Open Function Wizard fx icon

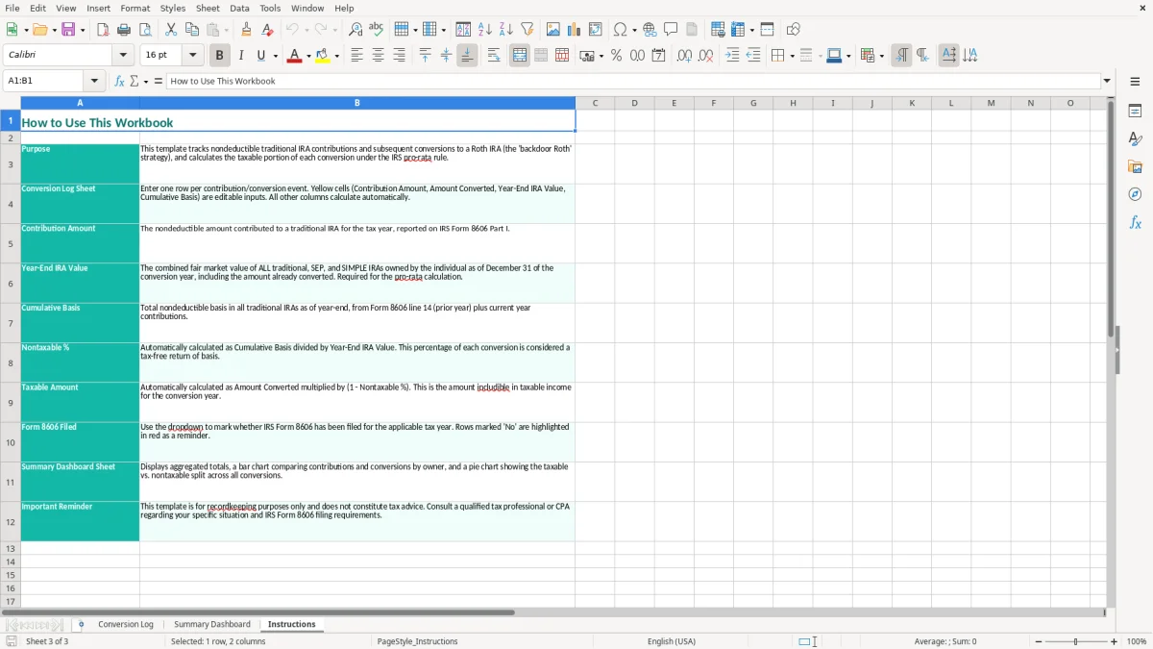pyautogui.click(x=120, y=81)
